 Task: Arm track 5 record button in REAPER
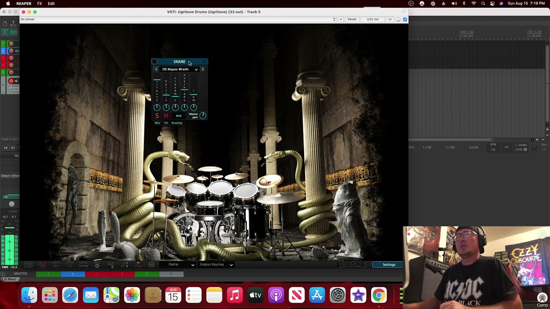(x=11, y=72)
